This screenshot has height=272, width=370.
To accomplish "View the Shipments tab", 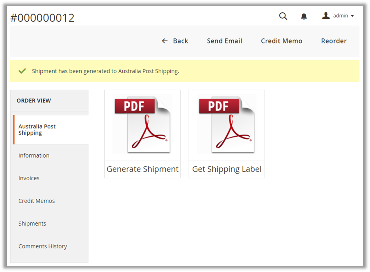I will (x=32, y=223).
